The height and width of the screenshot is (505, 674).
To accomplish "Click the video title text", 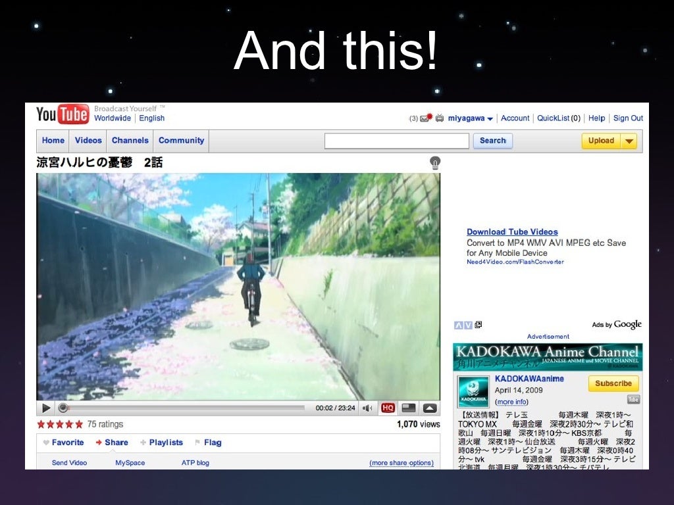I will click(99, 162).
